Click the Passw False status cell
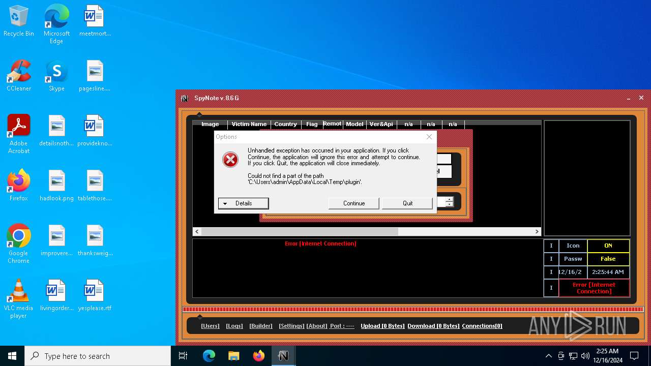 pyautogui.click(x=608, y=259)
